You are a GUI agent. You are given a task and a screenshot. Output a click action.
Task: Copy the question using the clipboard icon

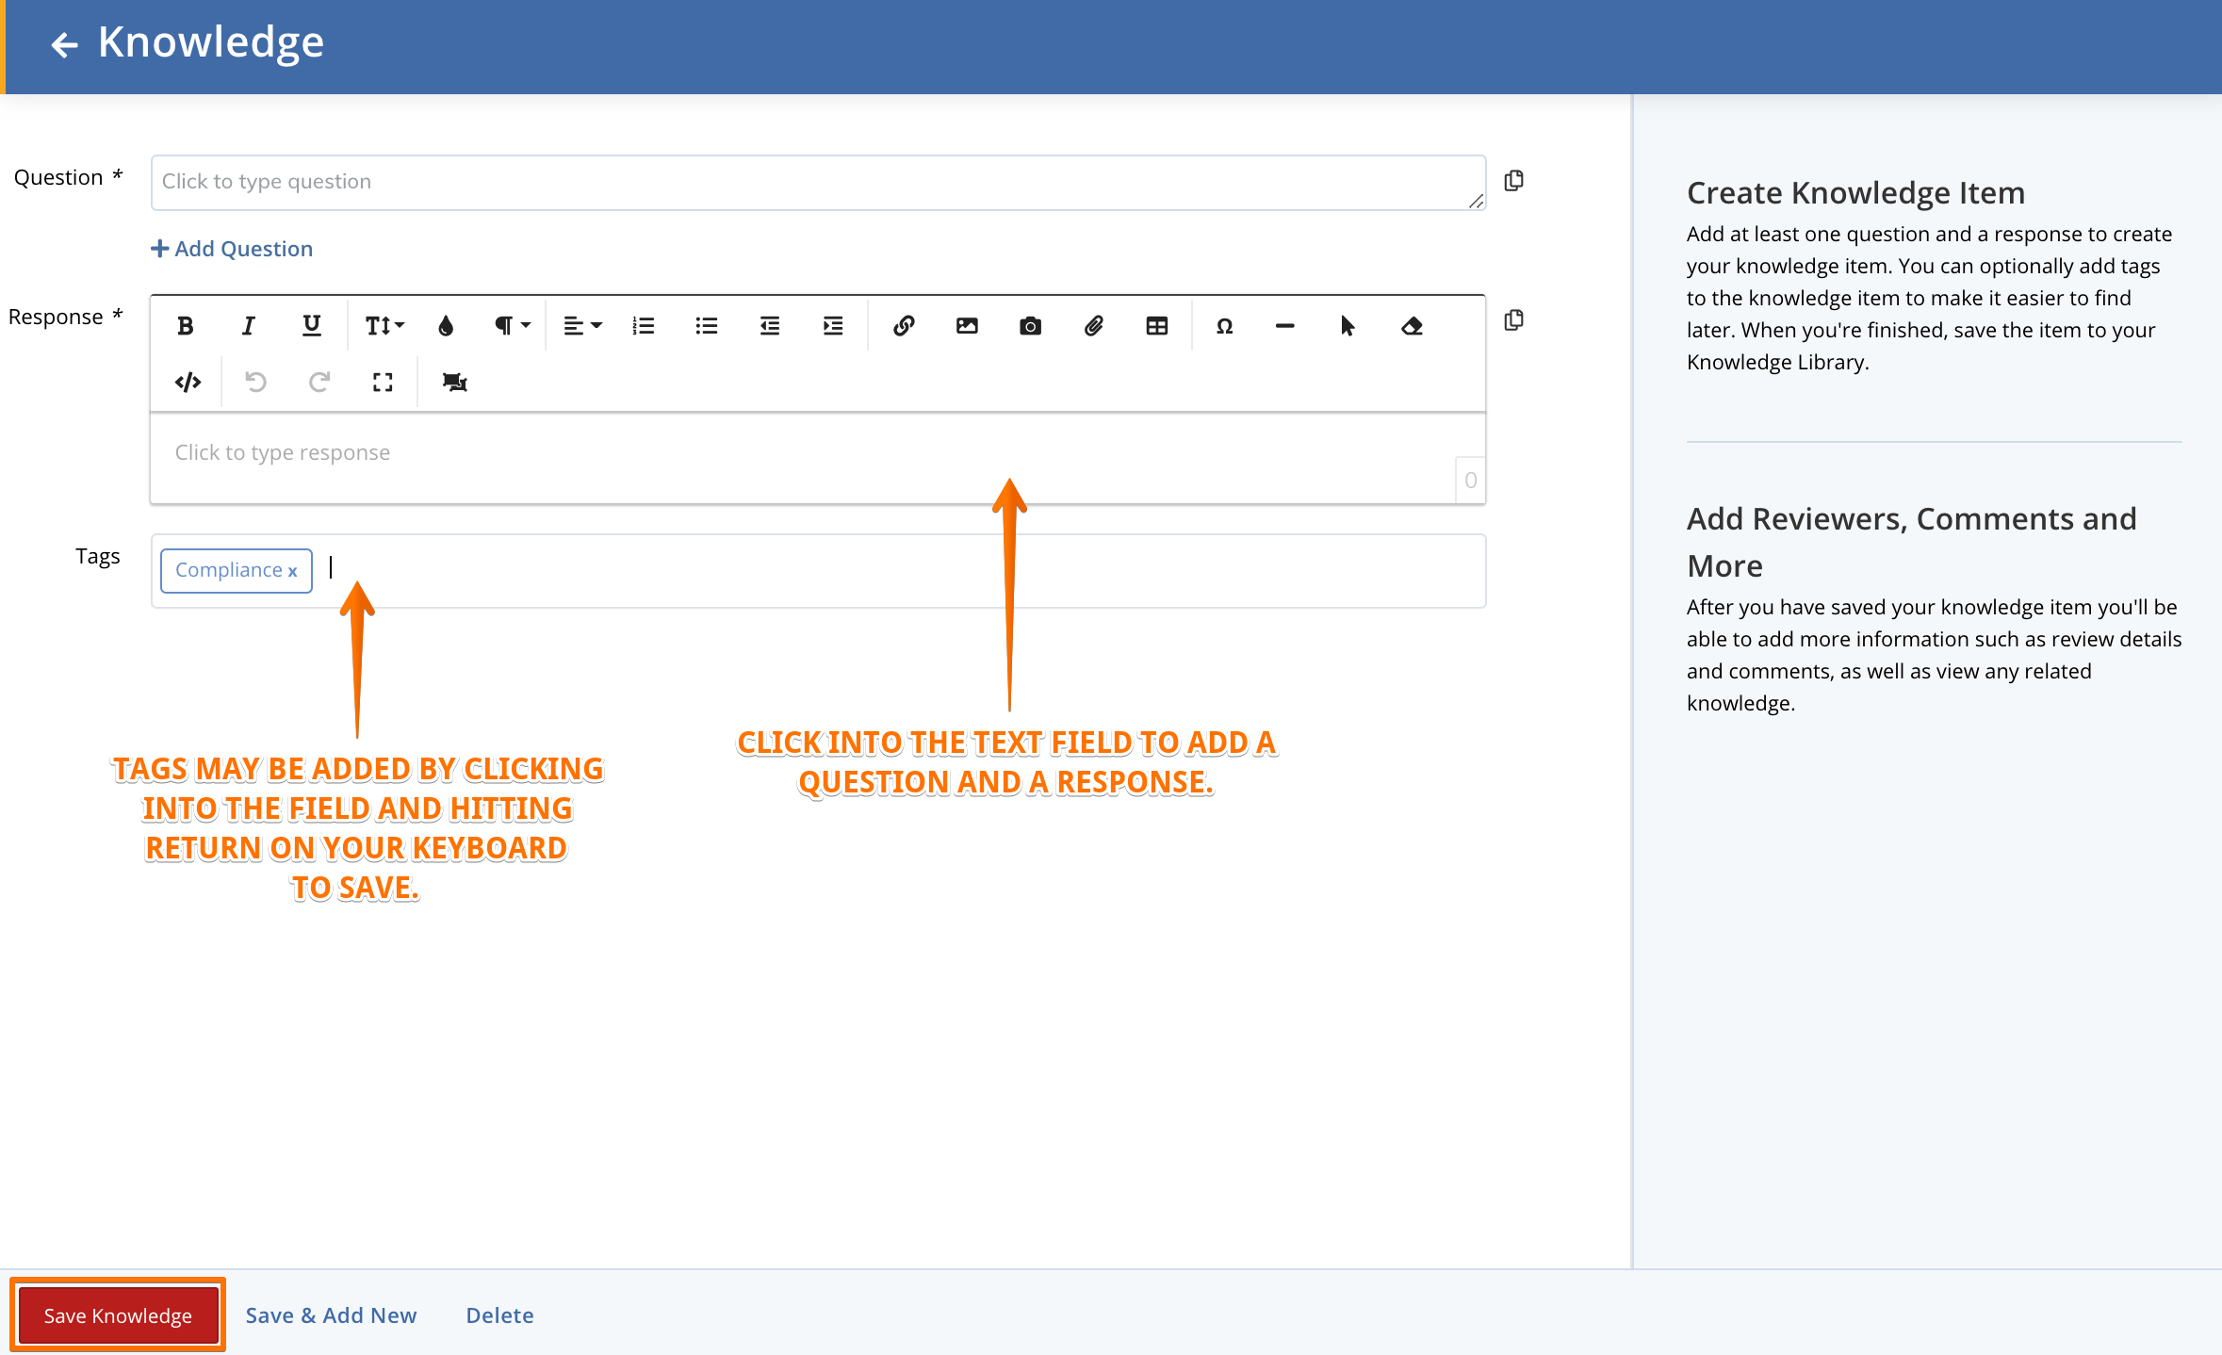(x=1514, y=180)
